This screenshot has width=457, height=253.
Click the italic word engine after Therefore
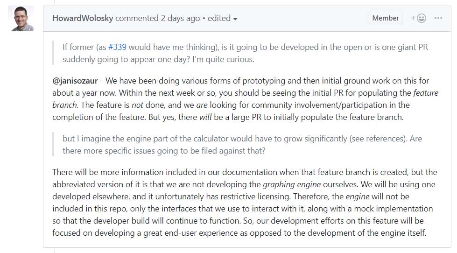(x=357, y=197)
